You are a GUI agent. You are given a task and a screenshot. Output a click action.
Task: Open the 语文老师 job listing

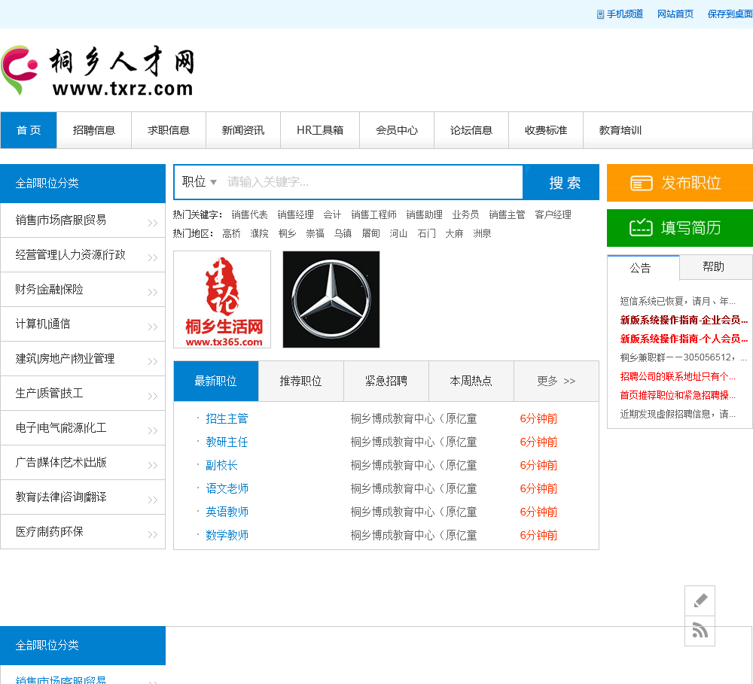227,488
